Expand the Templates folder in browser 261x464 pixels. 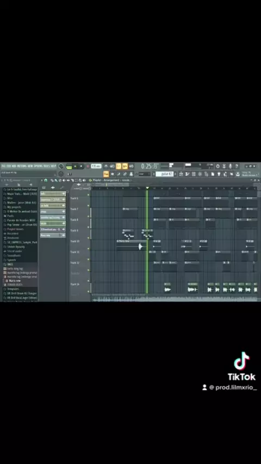13,289
